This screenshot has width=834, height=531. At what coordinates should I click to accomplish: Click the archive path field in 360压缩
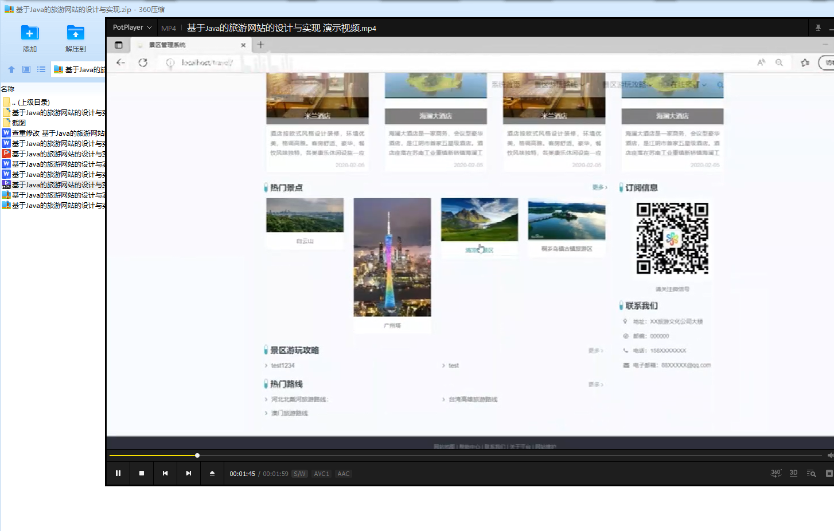pos(79,69)
